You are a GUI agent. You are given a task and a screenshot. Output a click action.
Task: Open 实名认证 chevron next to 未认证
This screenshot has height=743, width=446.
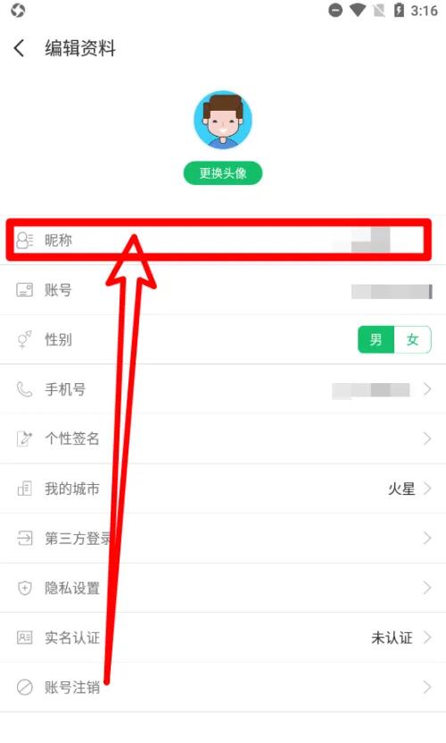click(x=427, y=638)
